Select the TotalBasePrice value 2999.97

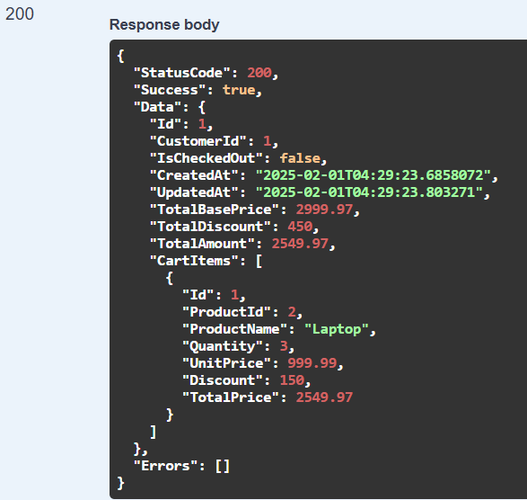(x=324, y=210)
